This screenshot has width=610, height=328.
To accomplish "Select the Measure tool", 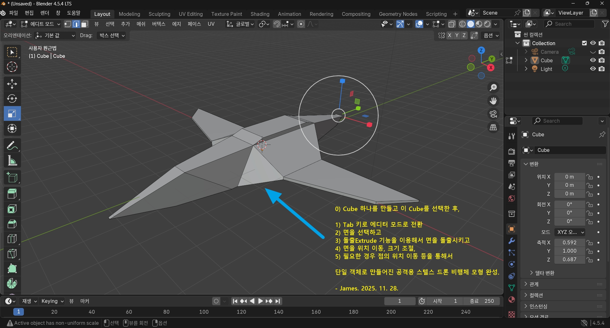I will click(x=12, y=161).
